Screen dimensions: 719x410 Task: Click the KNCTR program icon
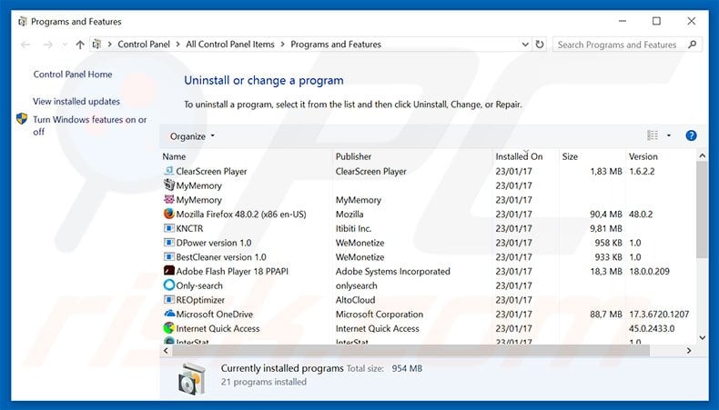click(168, 228)
